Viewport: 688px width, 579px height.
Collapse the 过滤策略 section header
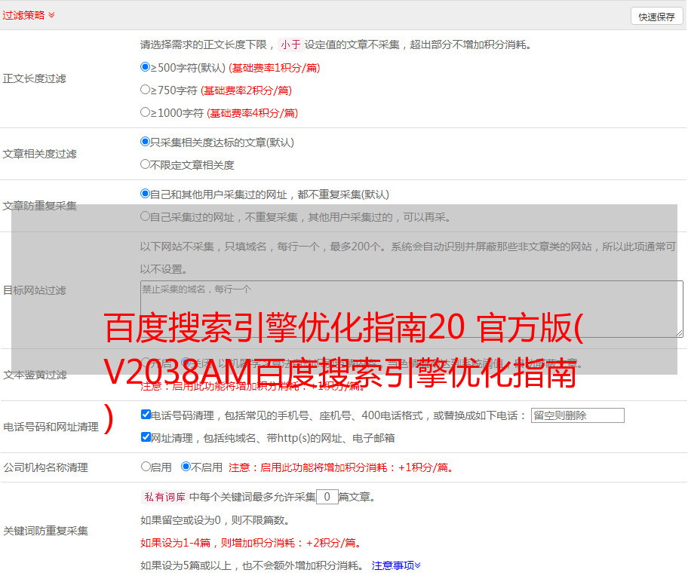coord(29,15)
